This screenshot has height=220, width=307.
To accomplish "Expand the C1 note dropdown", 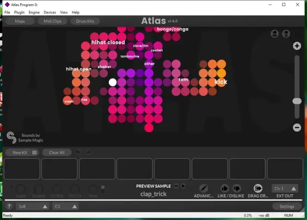I will pyautogui.click(x=66, y=206).
